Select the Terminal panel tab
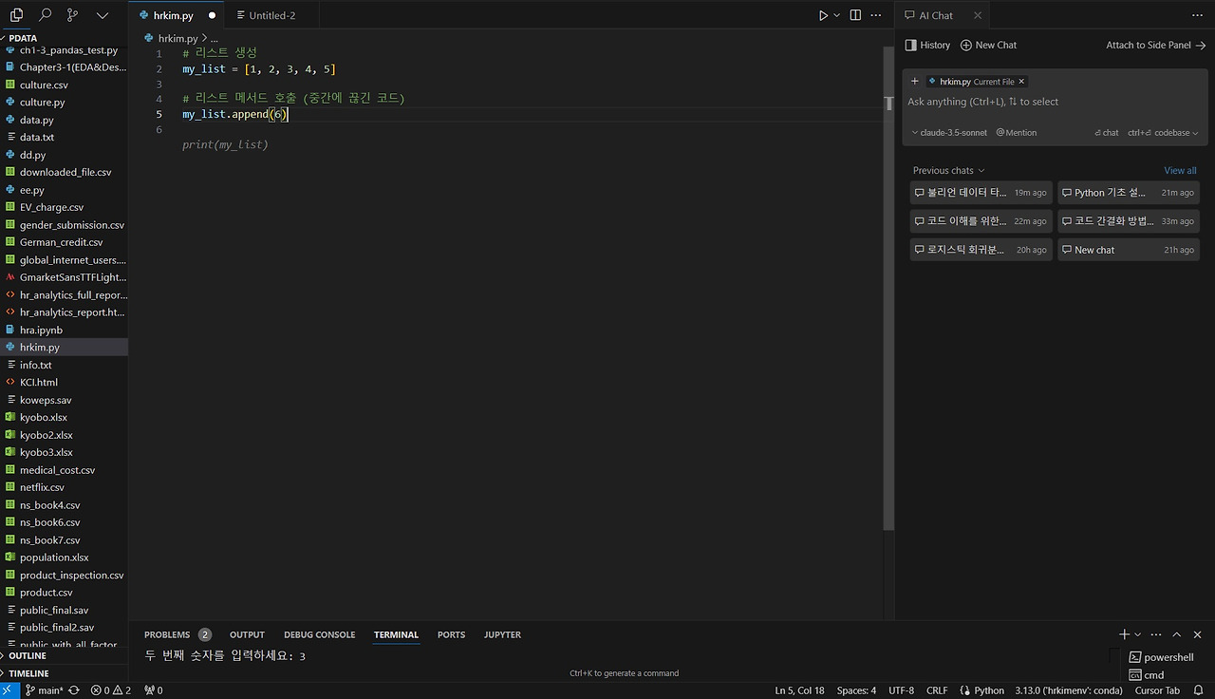 [396, 634]
